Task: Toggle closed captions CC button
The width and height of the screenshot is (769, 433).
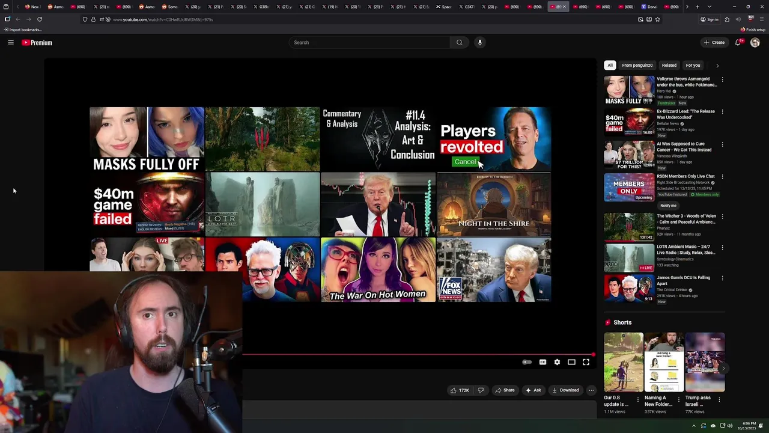Action: 543,362
